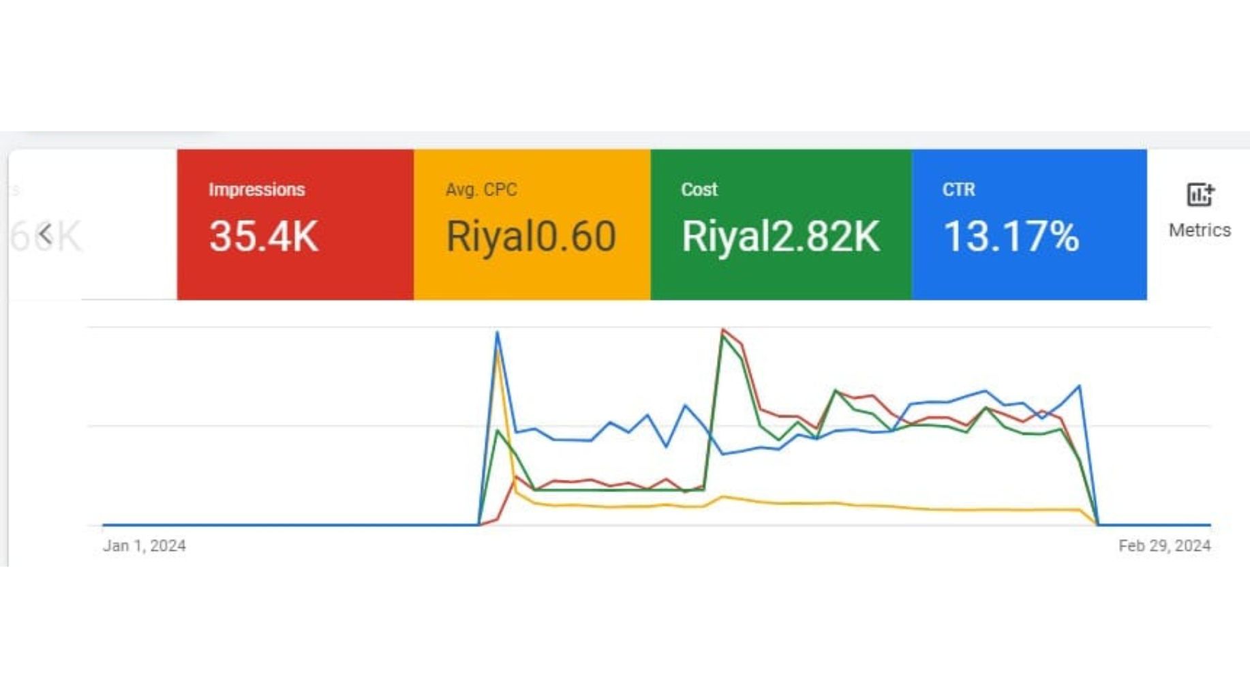Click the 13.17% CTR value
Viewport: 1250px width, 698px height.
(x=1011, y=237)
